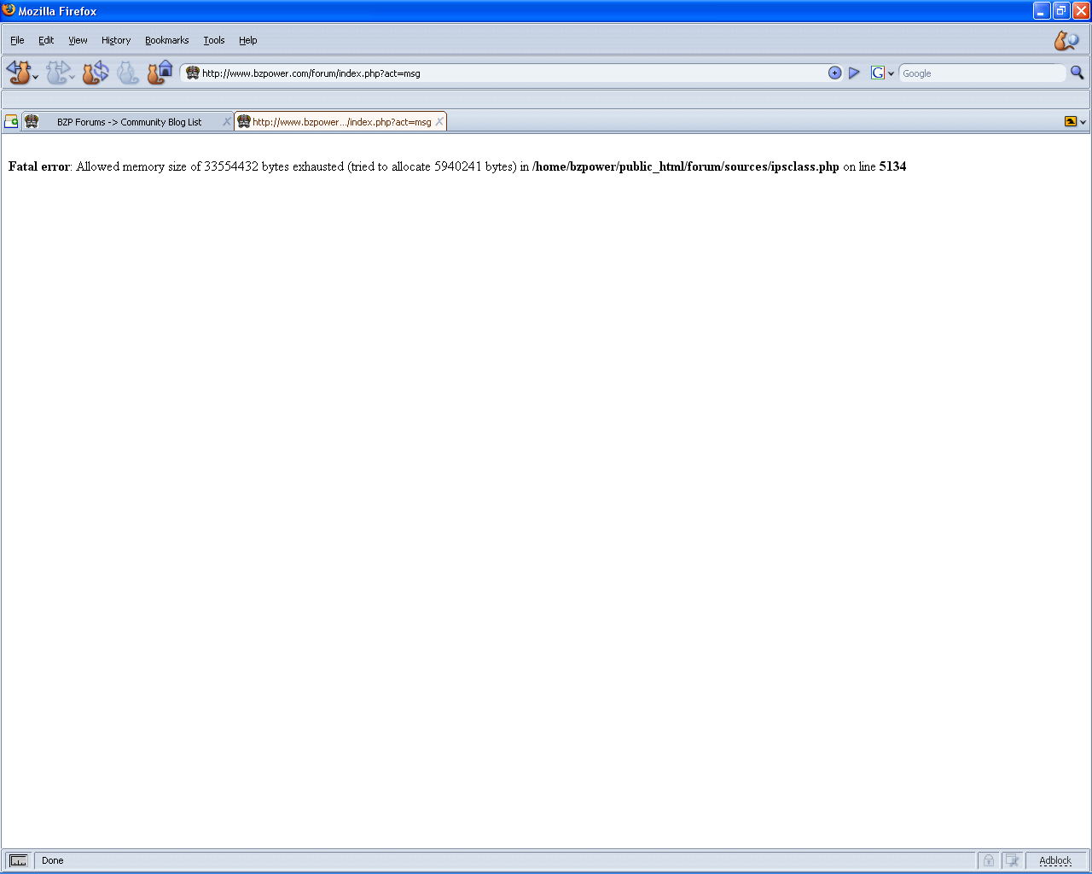The height and width of the screenshot is (874, 1092).
Task: Click the leftmost status bar panel icon
Action: [18, 860]
